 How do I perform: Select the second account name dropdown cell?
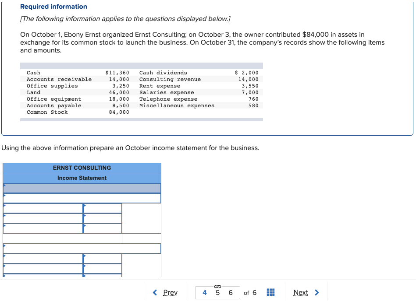(43, 218)
